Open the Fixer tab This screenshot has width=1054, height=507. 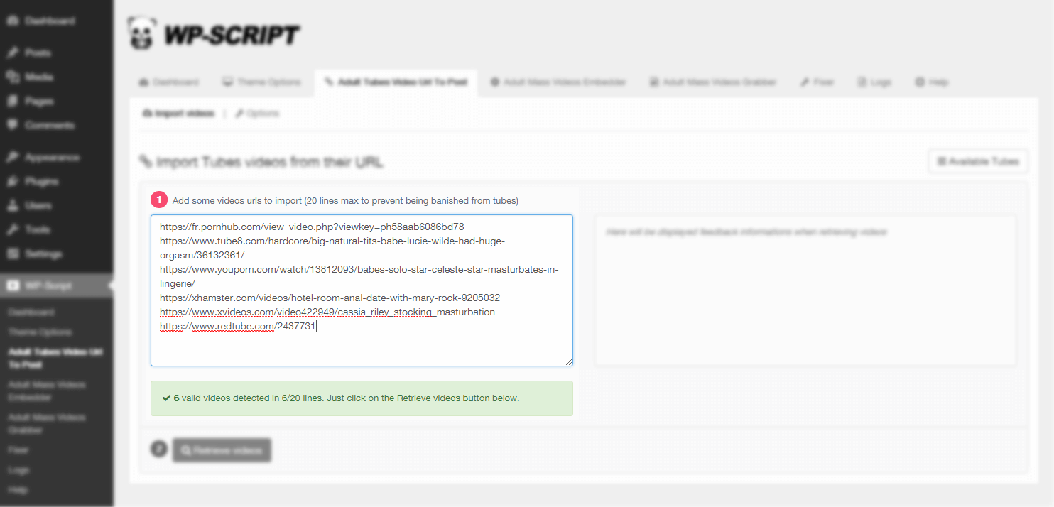coord(817,82)
